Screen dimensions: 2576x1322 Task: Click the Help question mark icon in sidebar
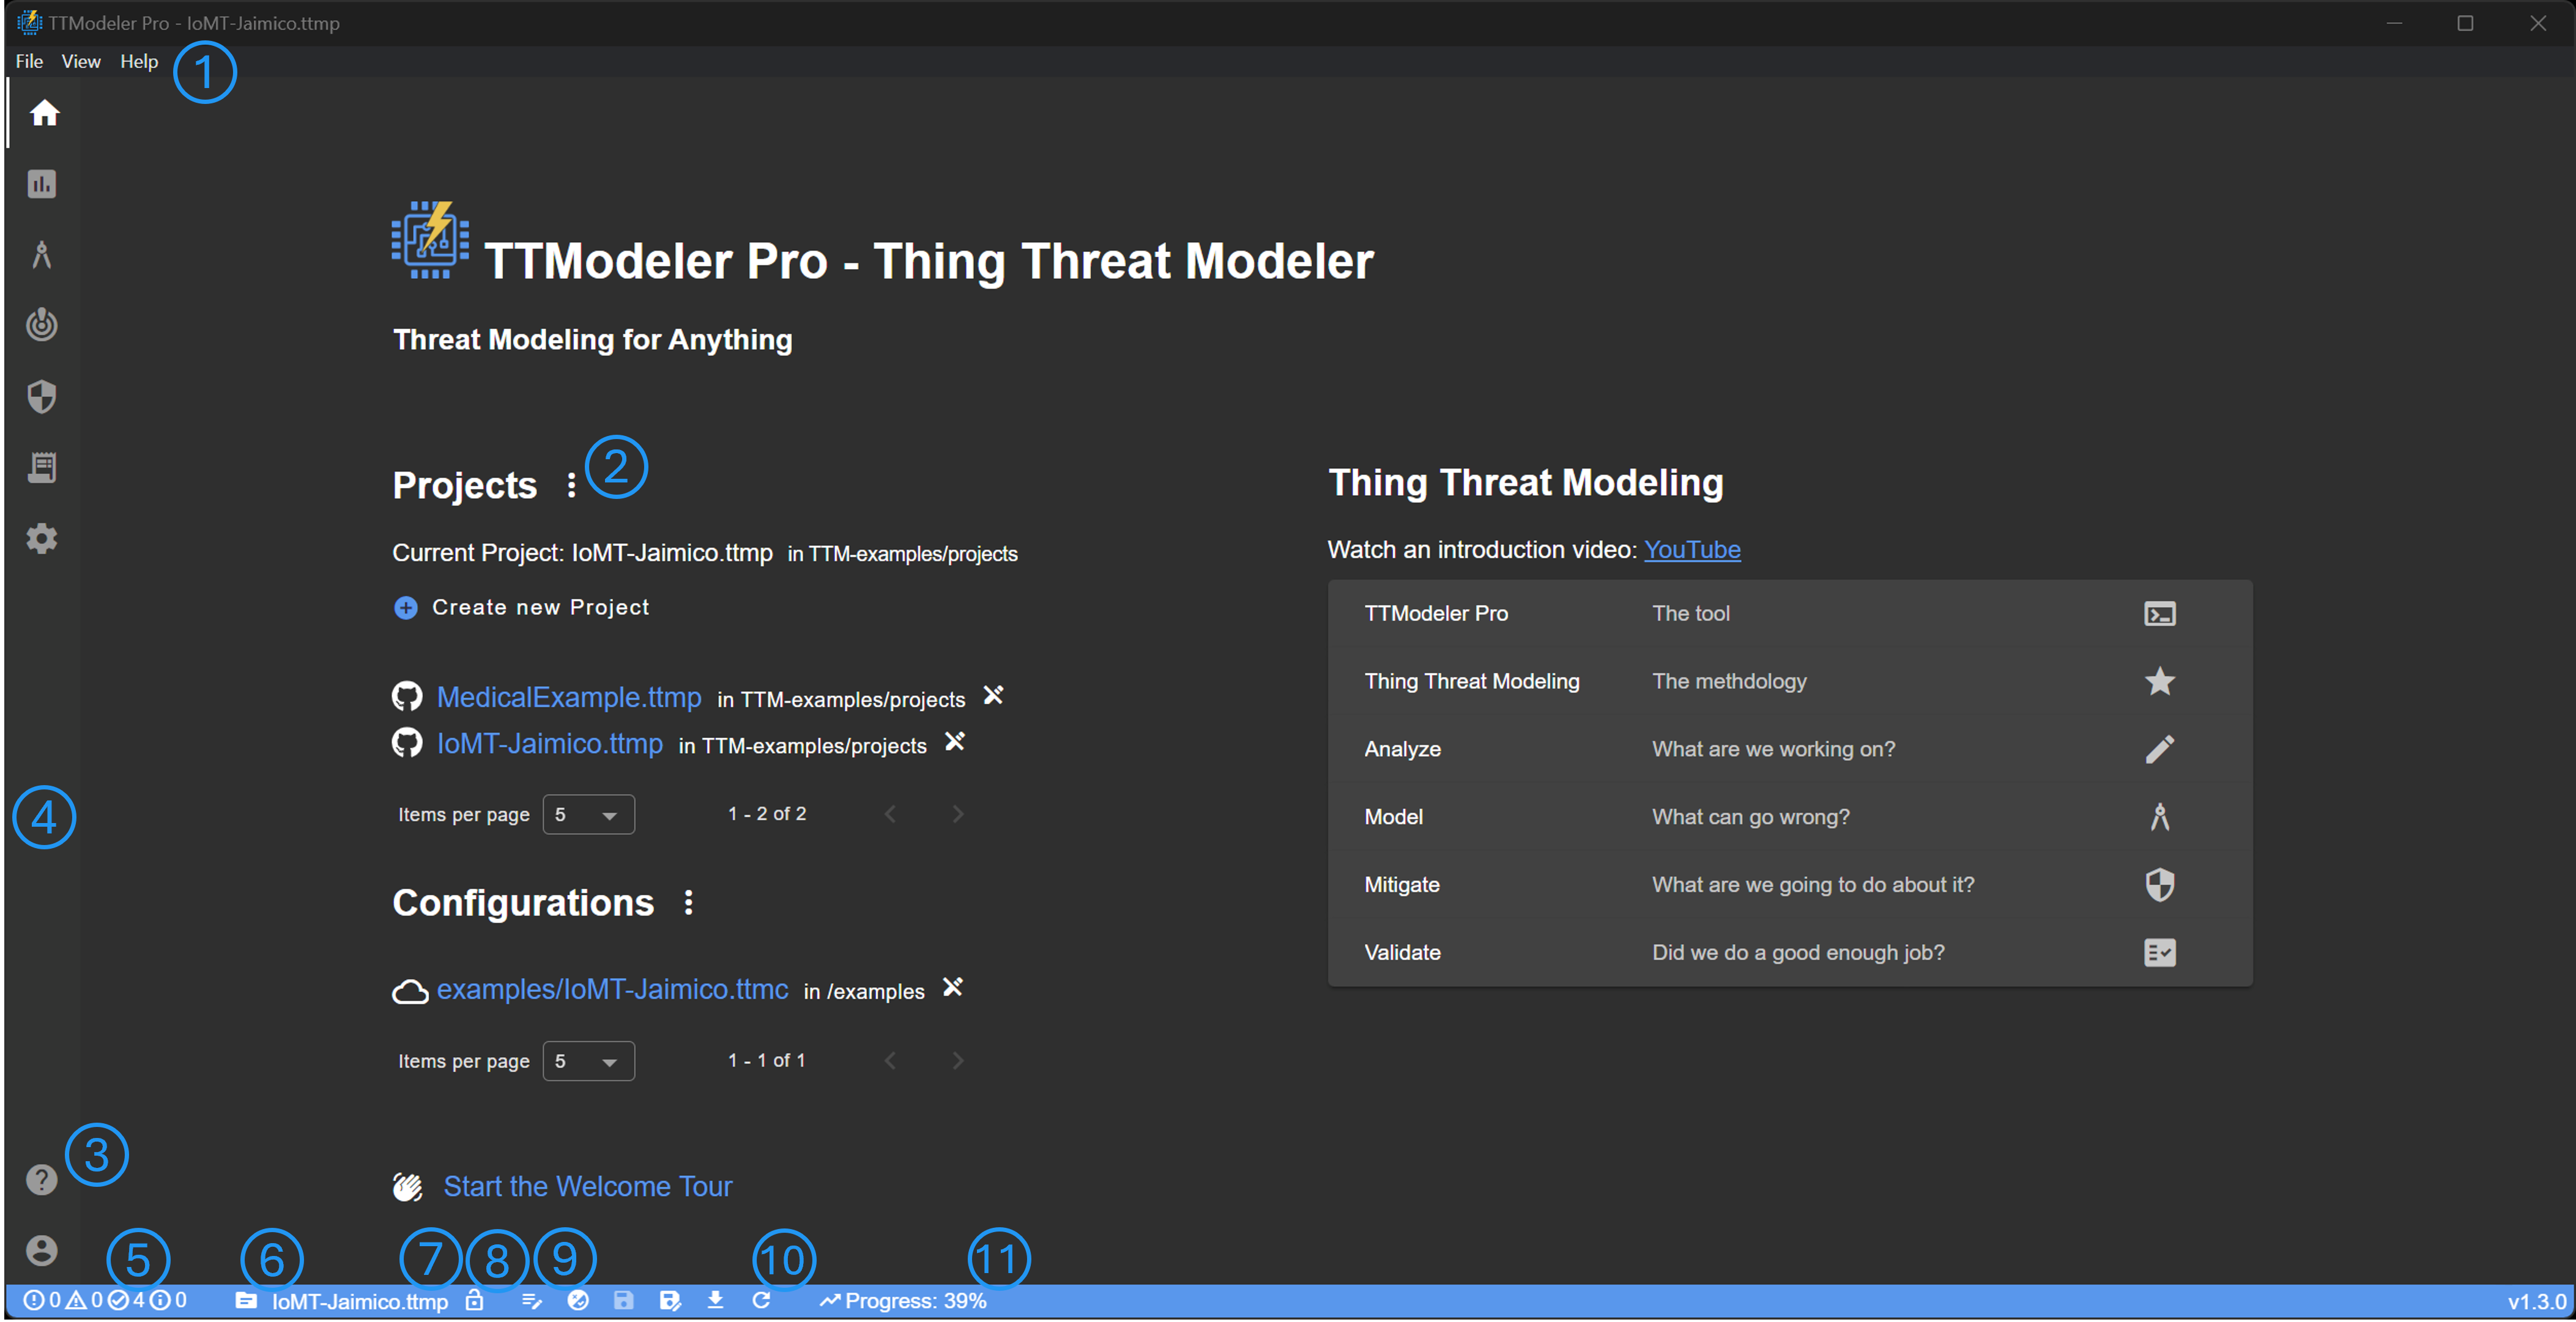coord(42,1180)
